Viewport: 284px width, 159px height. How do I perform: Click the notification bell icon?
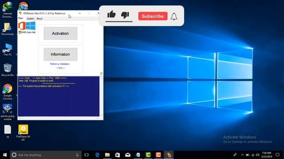click(x=174, y=17)
